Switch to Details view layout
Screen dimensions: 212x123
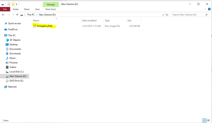(204, 120)
